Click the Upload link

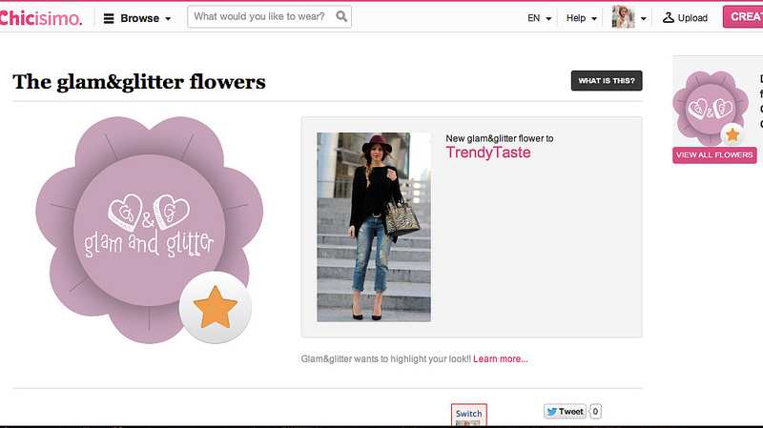(685, 17)
